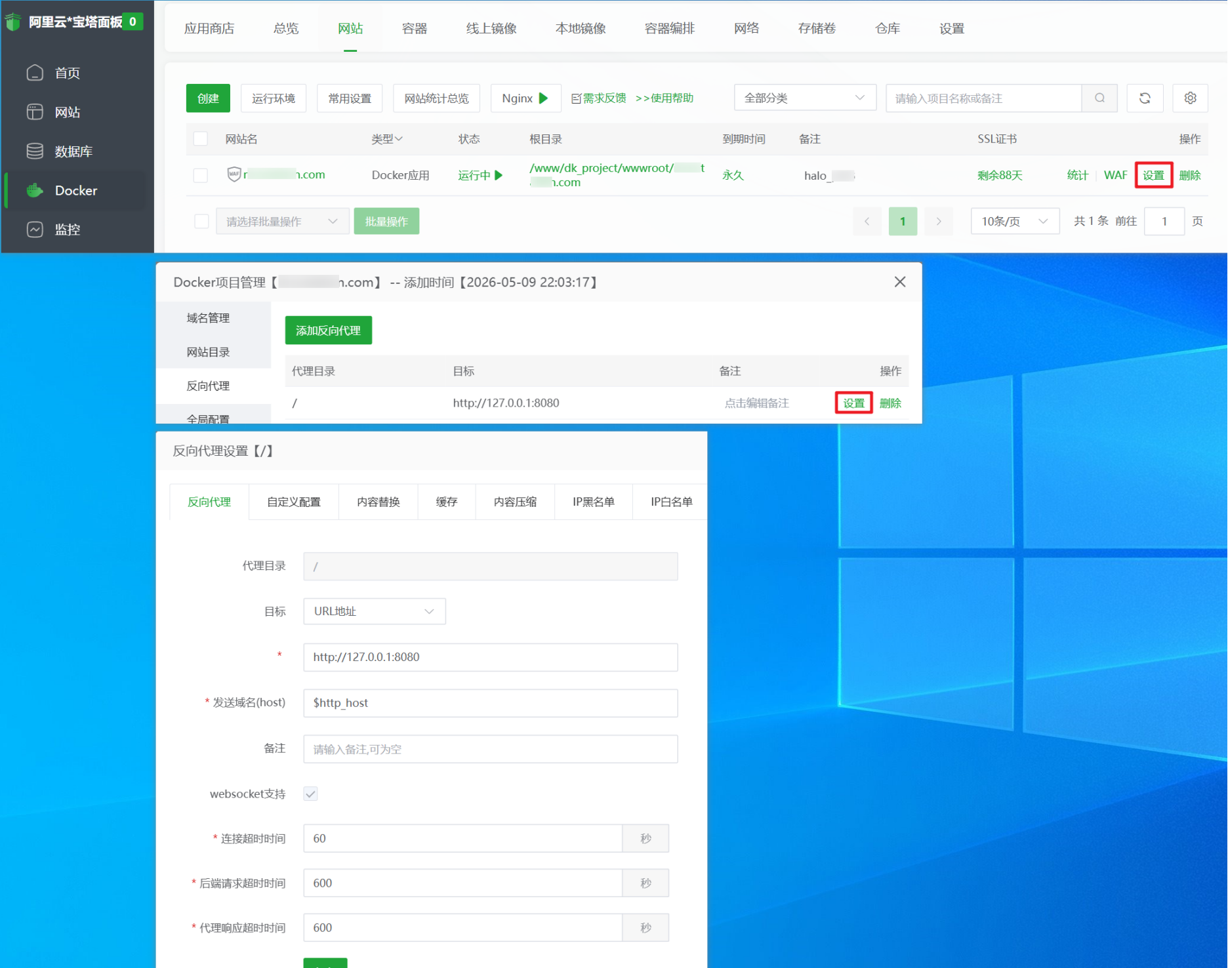
Task: Select the Docker whale sidebar icon
Action: (x=35, y=190)
